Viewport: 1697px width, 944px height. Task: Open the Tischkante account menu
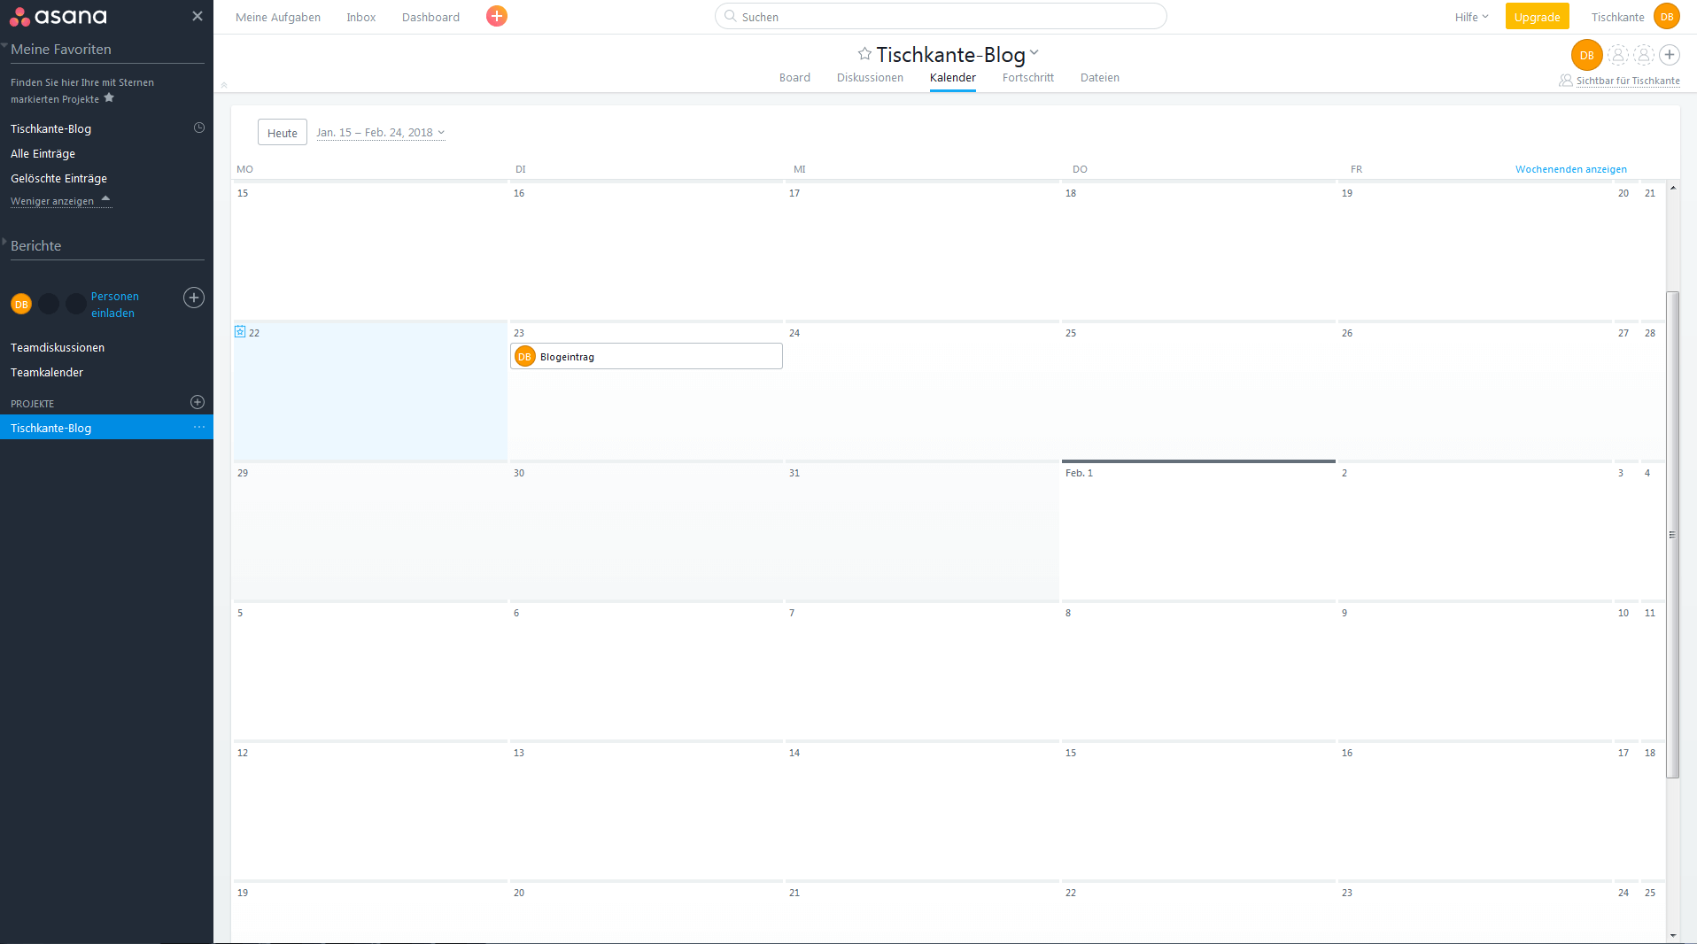pos(1617,17)
